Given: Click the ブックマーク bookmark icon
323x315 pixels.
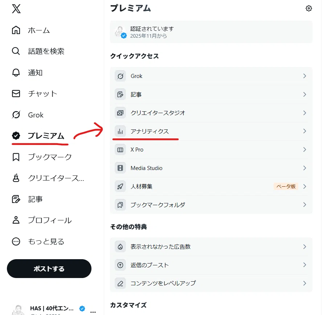Looking at the screenshot, I should [x=16, y=157].
